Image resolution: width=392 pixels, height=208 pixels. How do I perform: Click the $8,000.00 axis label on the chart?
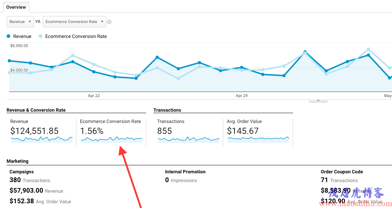19,46
